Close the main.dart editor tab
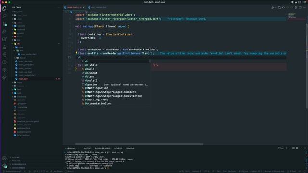The width and height of the screenshot is (308, 173). [84, 8]
